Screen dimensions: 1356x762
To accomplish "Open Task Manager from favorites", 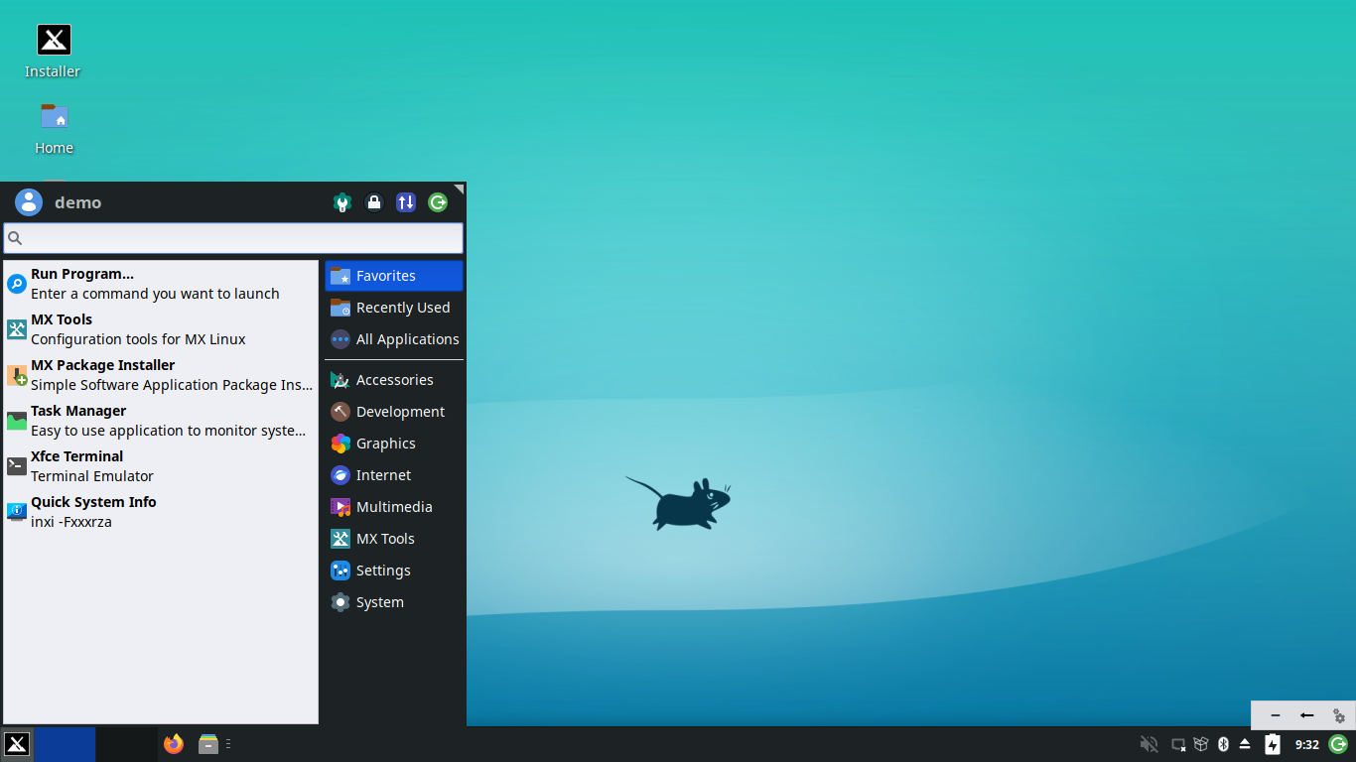I will pos(161,421).
